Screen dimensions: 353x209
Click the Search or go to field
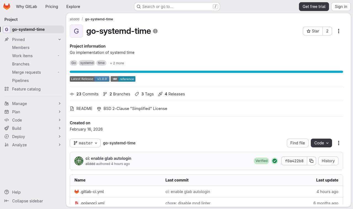(x=177, y=7)
